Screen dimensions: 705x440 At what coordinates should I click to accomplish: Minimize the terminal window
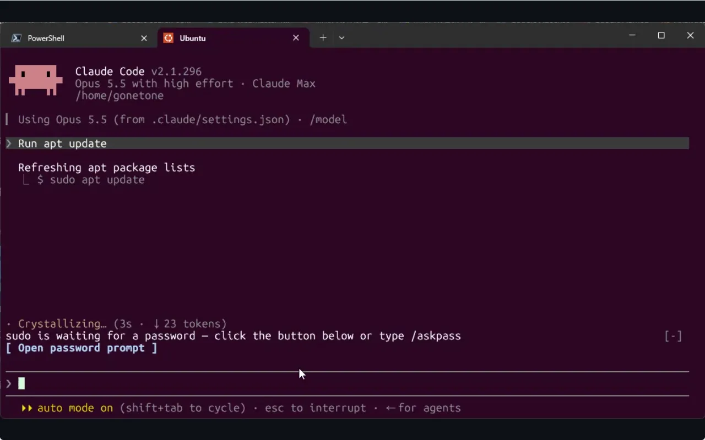pos(632,36)
